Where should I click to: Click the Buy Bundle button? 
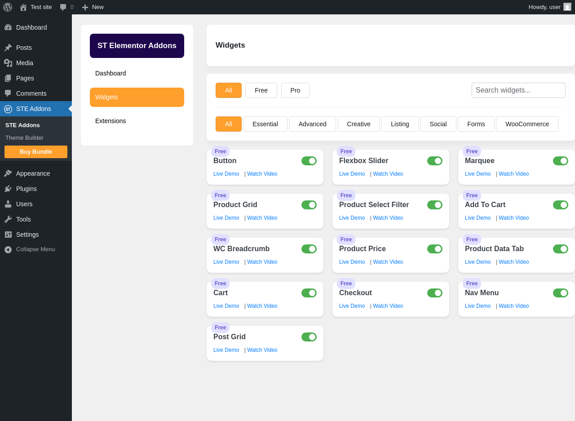click(36, 152)
